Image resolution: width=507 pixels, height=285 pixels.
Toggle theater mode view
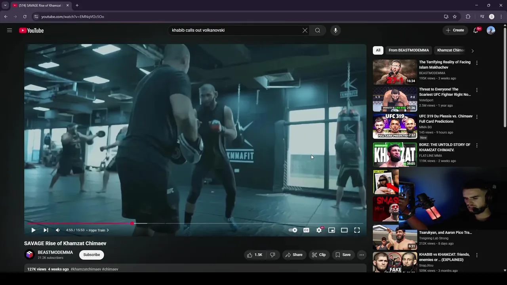344,230
